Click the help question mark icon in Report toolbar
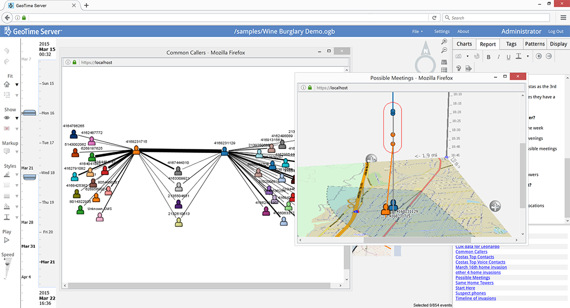The width and height of the screenshot is (570, 308). (459, 68)
